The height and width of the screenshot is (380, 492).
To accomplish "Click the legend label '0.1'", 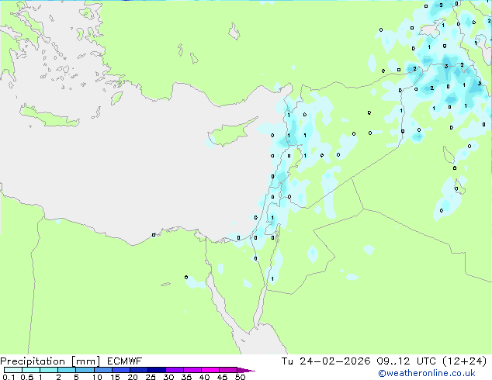I will [x=9, y=377].
